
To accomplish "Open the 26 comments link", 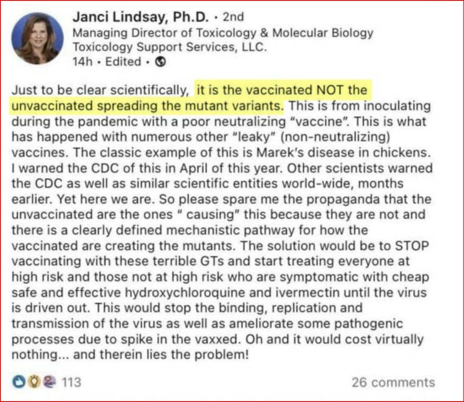I will [x=393, y=382].
